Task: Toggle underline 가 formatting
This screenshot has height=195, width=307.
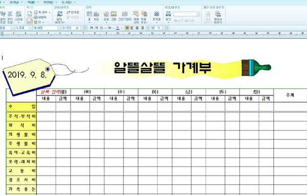Action: pyautogui.click(x=101, y=28)
